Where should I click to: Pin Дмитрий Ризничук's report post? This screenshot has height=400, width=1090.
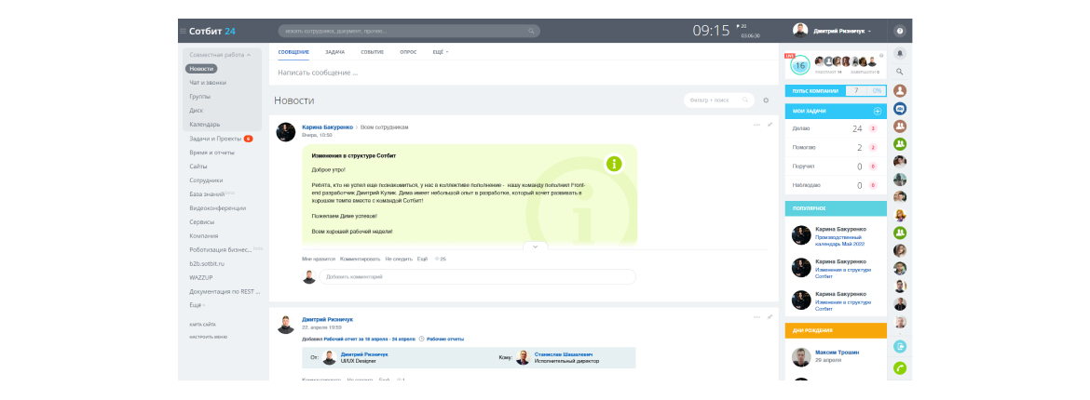point(770,317)
